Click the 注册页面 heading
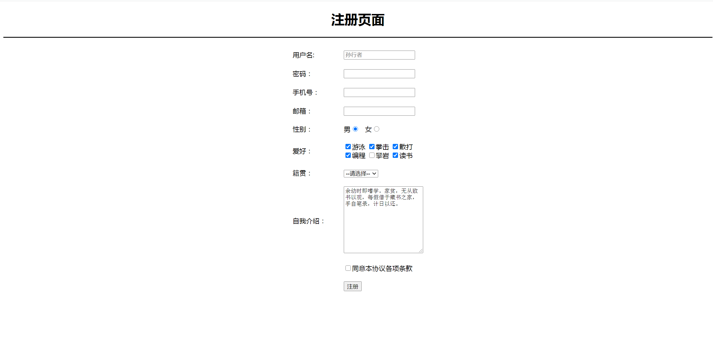This screenshot has width=713, height=354. [x=357, y=20]
